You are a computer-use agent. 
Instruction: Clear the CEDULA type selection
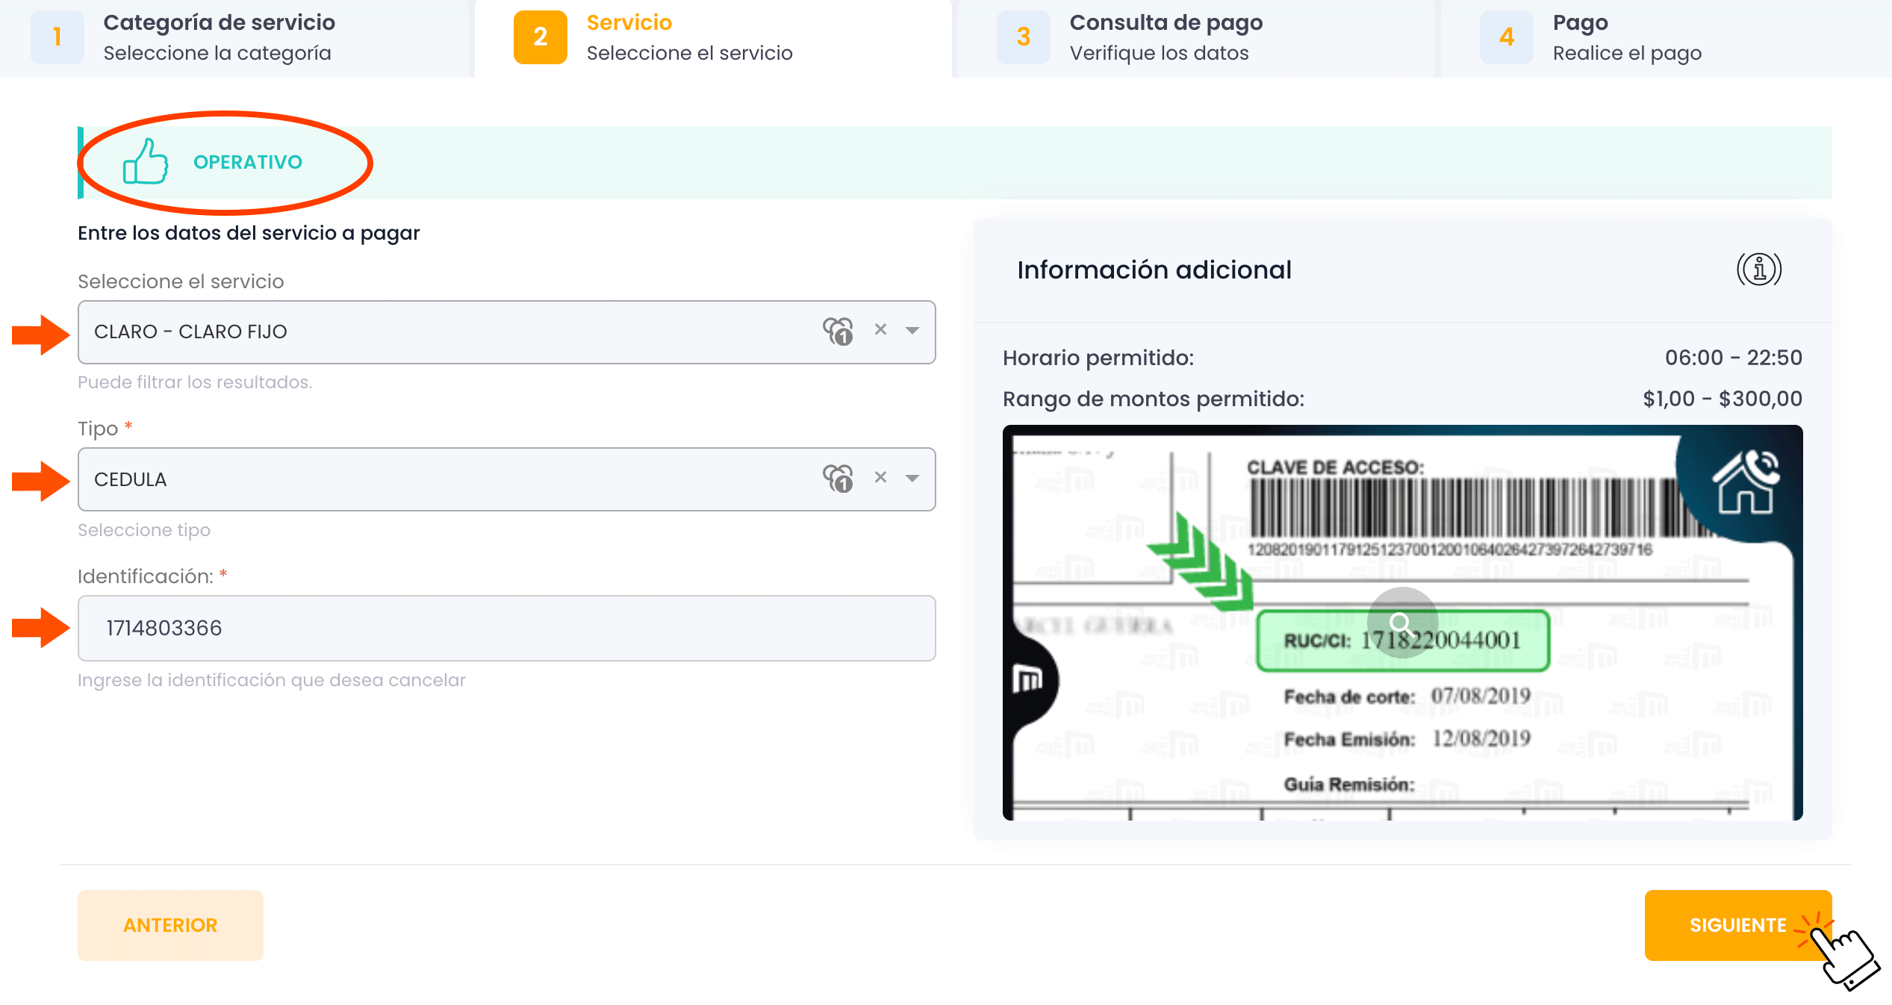(881, 477)
